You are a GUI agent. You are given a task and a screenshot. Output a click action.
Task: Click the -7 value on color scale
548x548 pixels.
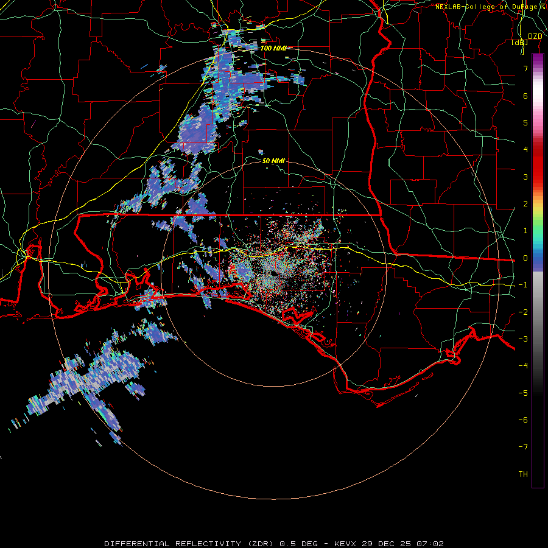(x=523, y=447)
